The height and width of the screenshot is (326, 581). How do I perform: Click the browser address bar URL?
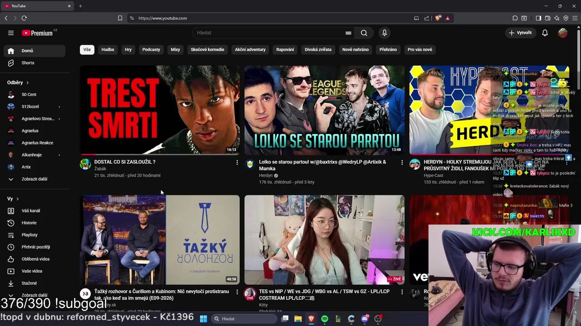click(x=162, y=18)
